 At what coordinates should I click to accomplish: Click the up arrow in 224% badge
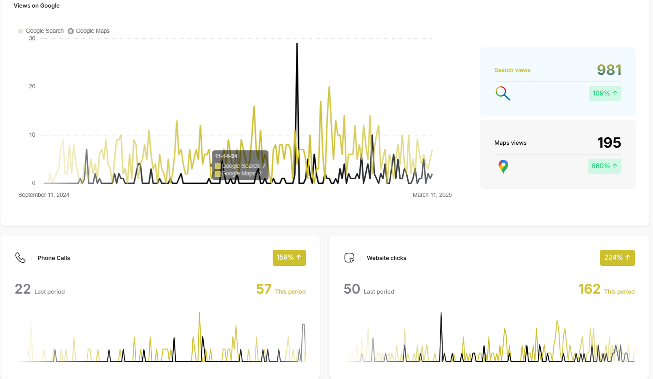point(628,257)
